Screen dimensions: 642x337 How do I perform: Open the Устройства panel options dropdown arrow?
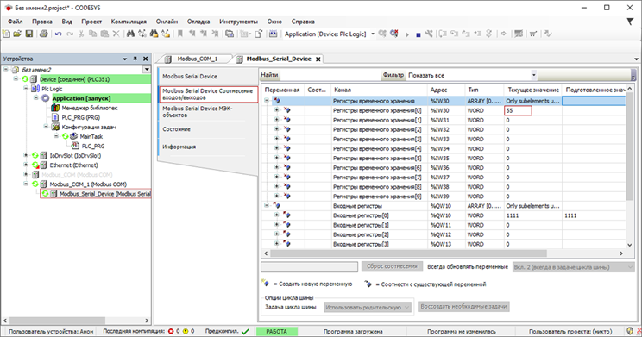click(x=125, y=59)
